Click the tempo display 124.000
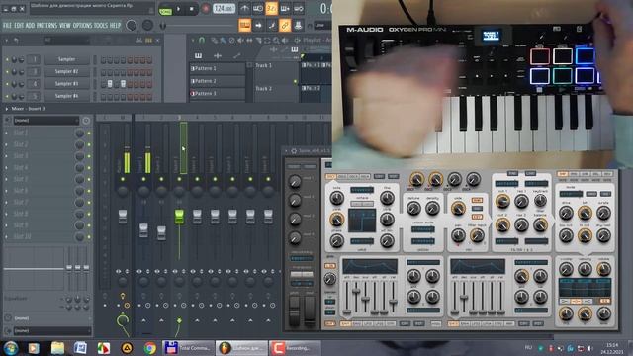633x356 pixels. [225, 9]
